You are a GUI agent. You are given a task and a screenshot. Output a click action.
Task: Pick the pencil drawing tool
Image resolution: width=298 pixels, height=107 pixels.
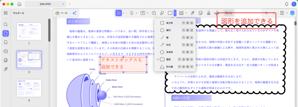tap(162, 13)
